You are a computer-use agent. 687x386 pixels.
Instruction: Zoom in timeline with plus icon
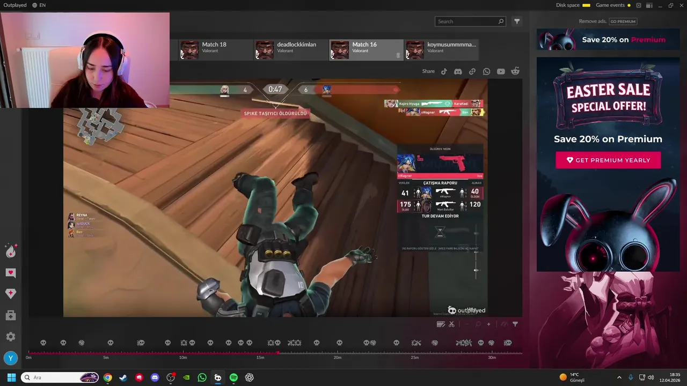488,324
